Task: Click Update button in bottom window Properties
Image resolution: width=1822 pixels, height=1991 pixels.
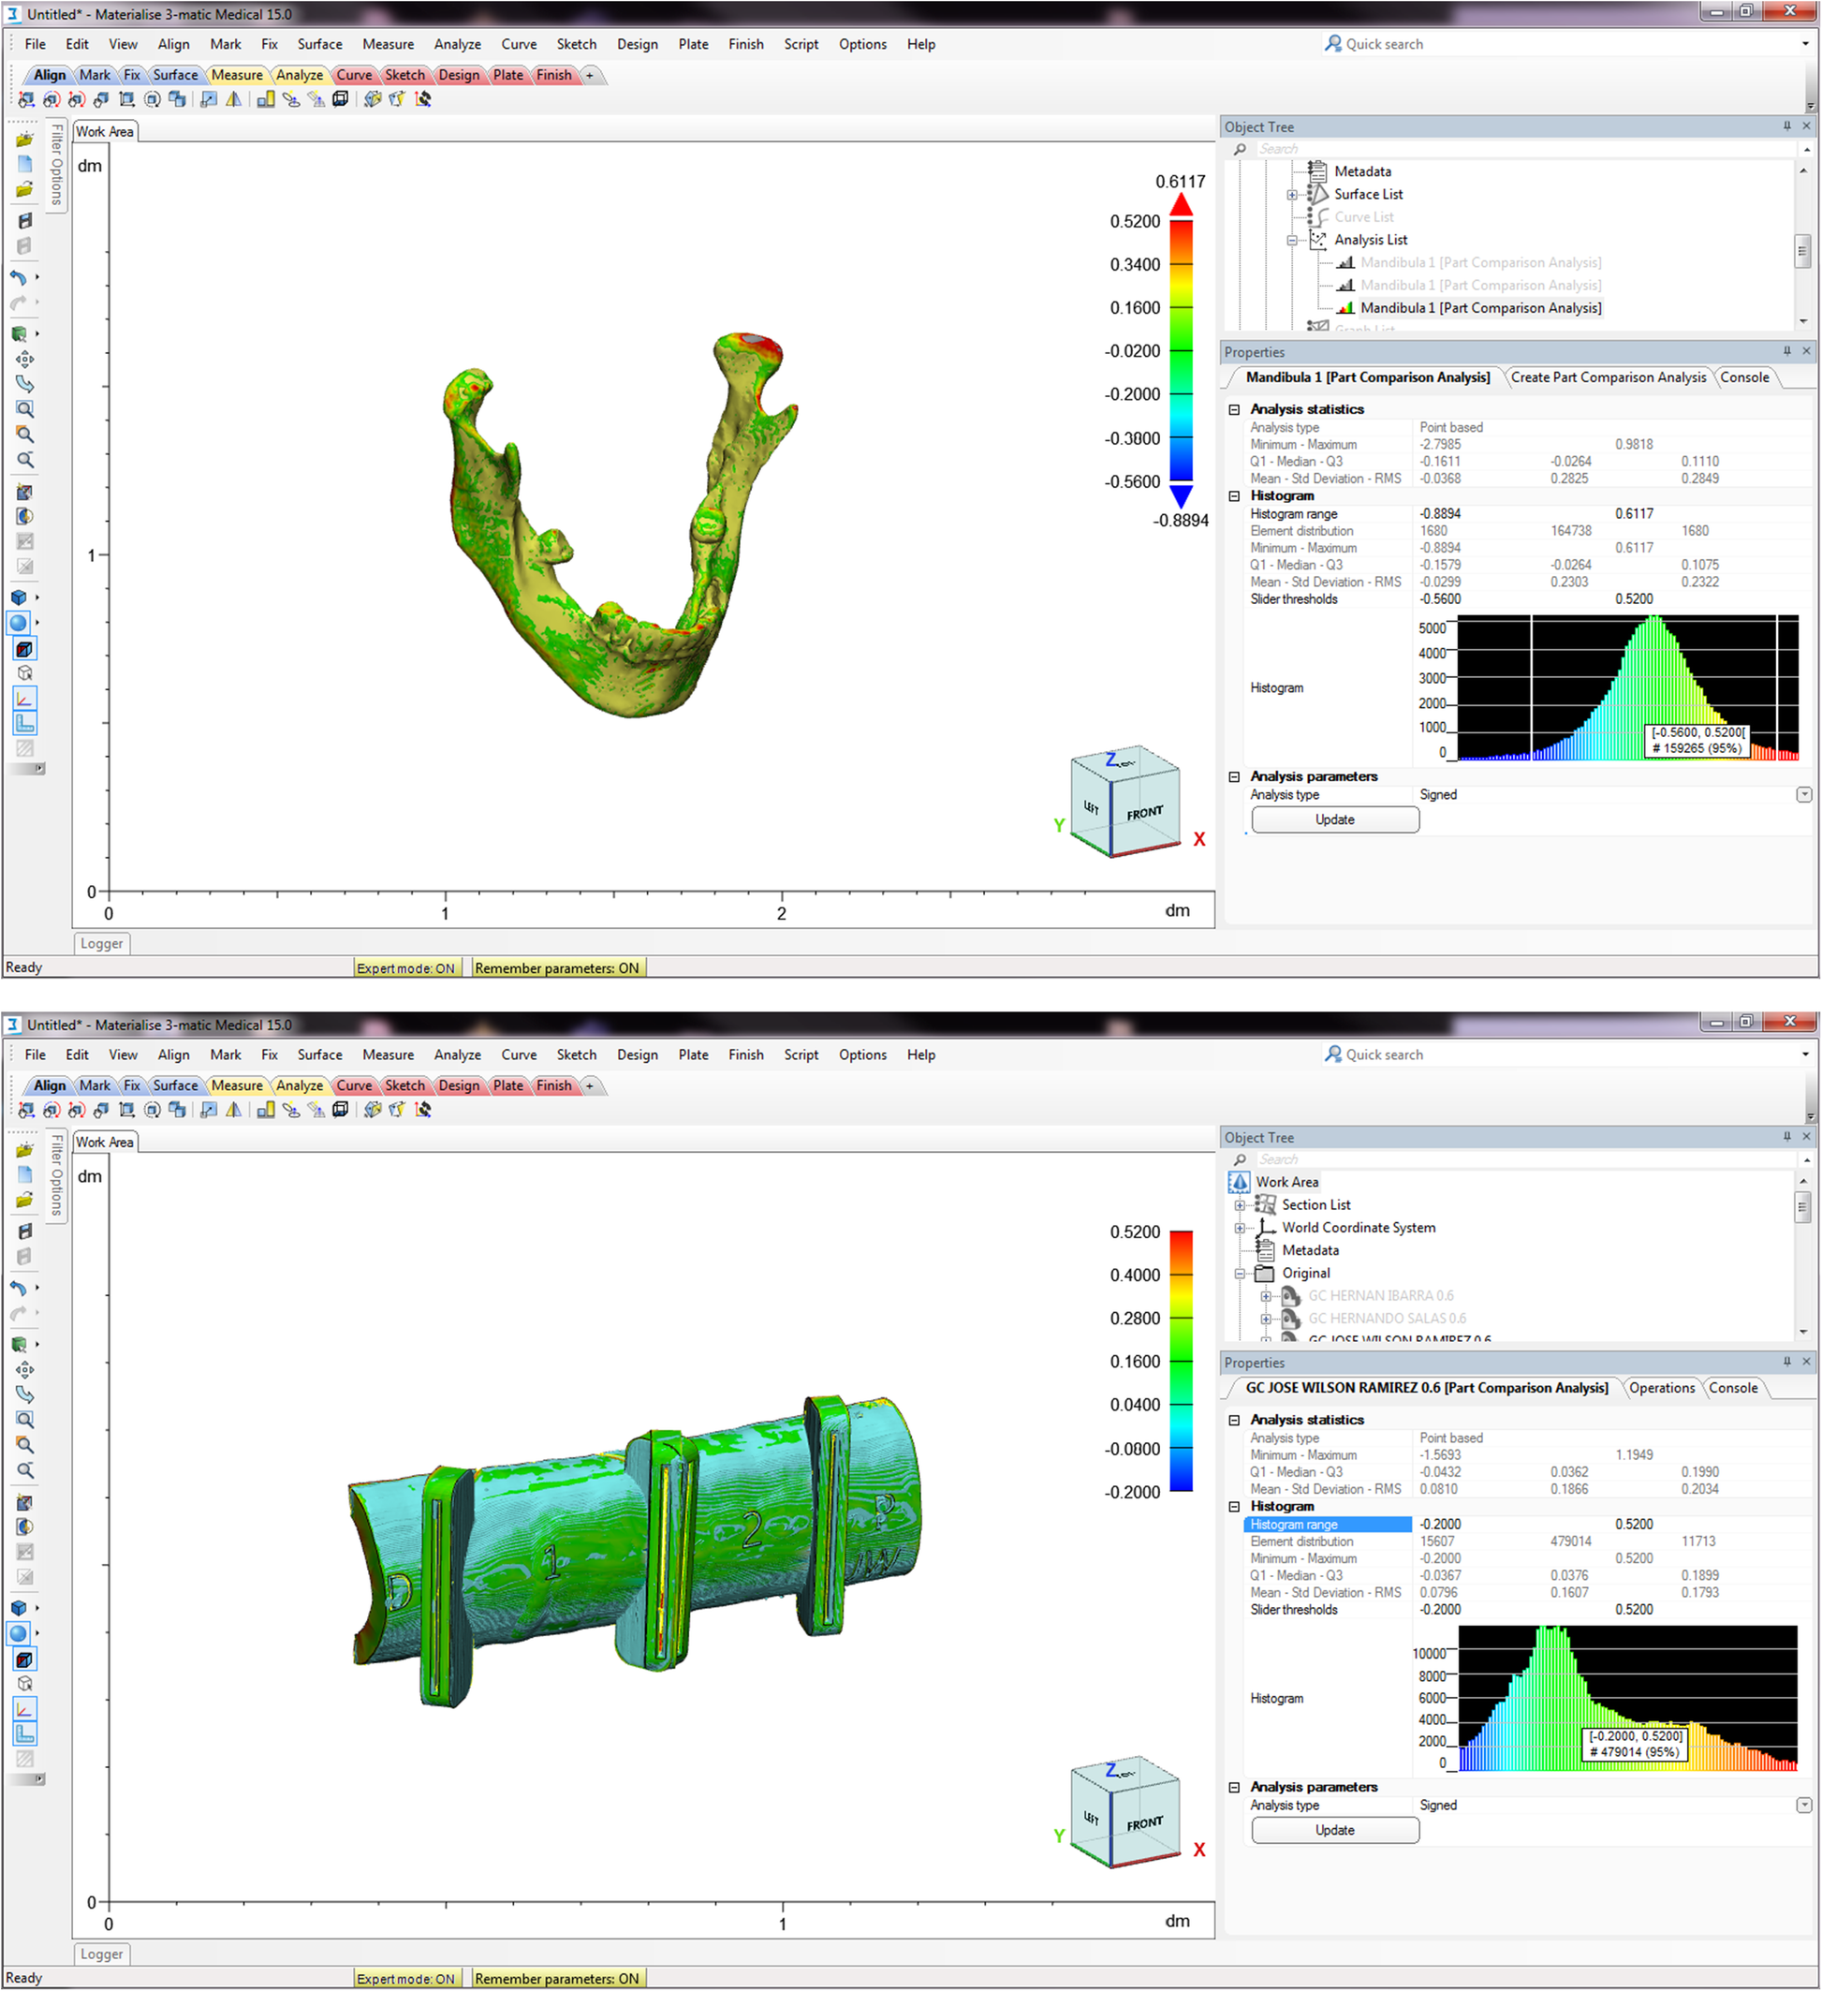Action: coord(1335,1830)
